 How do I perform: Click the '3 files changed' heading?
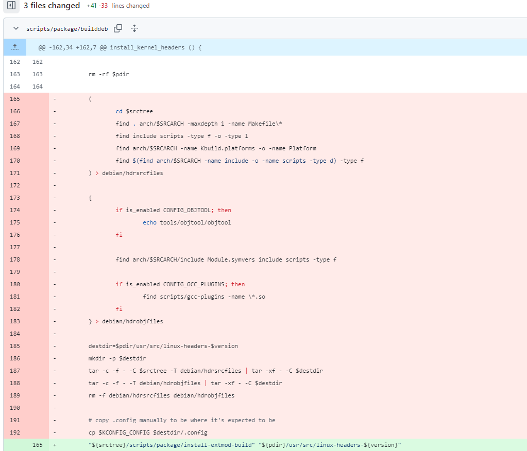(52, 6)
